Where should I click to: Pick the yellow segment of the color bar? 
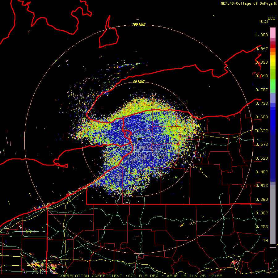[x=273, y=61]
